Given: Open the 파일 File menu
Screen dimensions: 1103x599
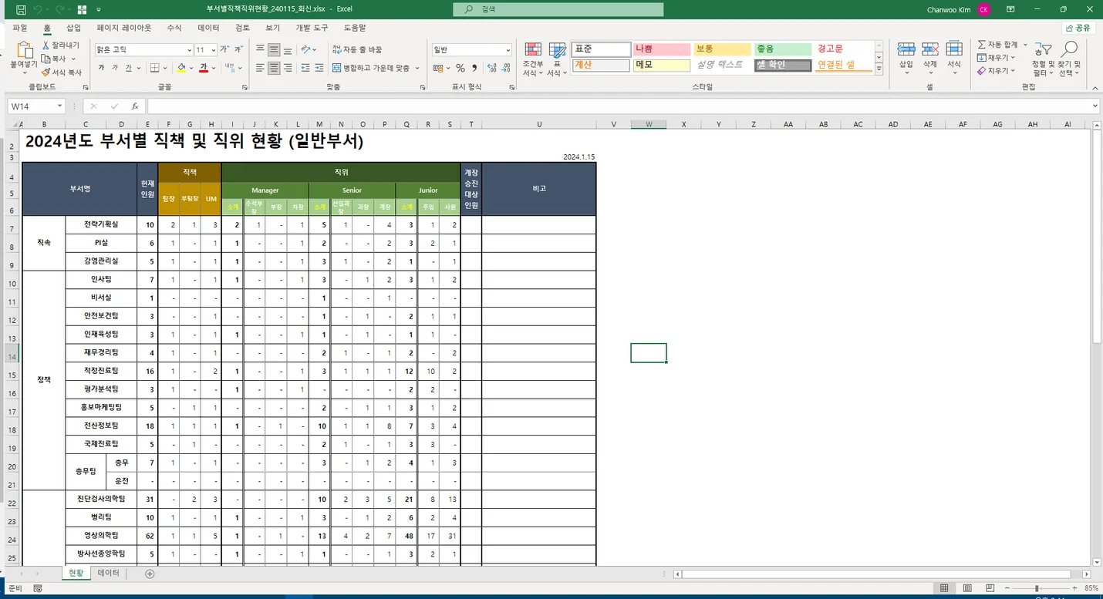Looking at the screenshot, I should pos(19,28).
